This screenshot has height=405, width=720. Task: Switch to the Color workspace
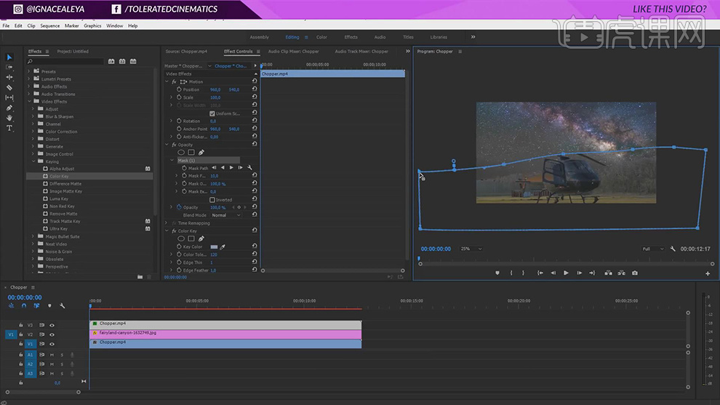click(321, 37)
